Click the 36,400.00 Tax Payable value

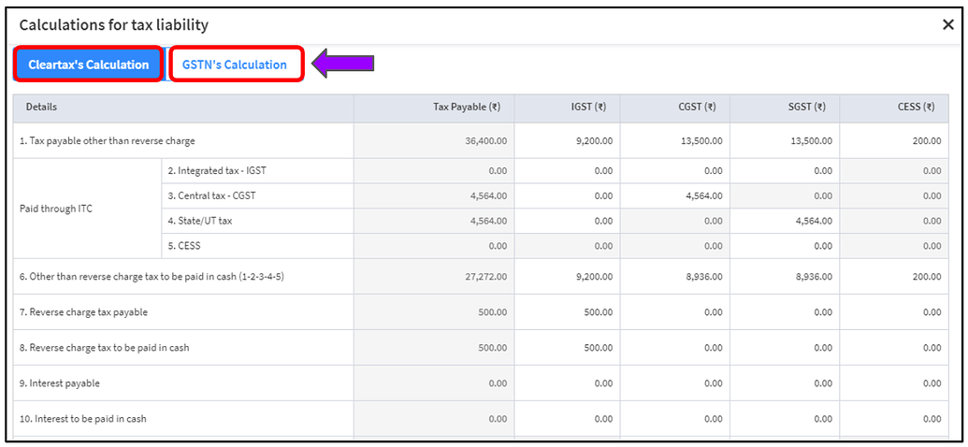click(x=486, y=141)
